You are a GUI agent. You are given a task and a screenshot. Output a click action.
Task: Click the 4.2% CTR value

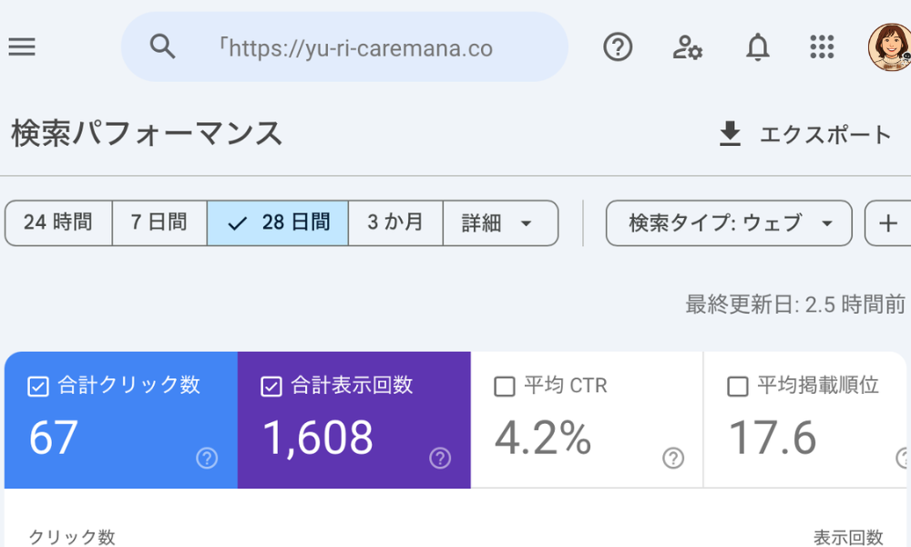coord(543,438)
